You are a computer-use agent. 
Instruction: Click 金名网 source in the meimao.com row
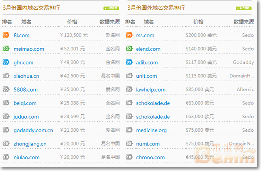pos(113,49)
